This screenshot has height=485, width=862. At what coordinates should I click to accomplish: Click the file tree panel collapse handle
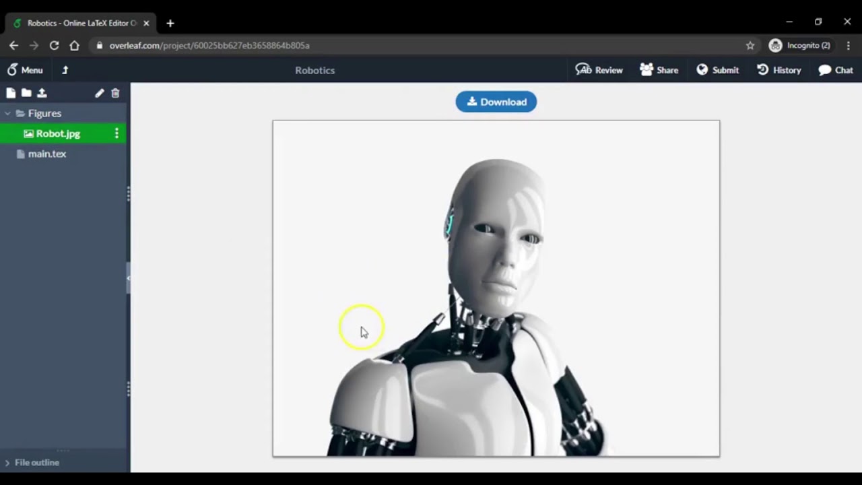[128, 277]
